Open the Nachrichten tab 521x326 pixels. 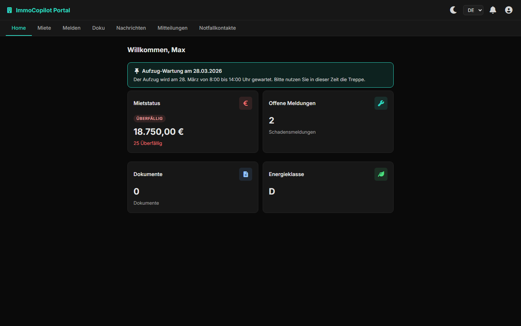(x=131, y=28)
